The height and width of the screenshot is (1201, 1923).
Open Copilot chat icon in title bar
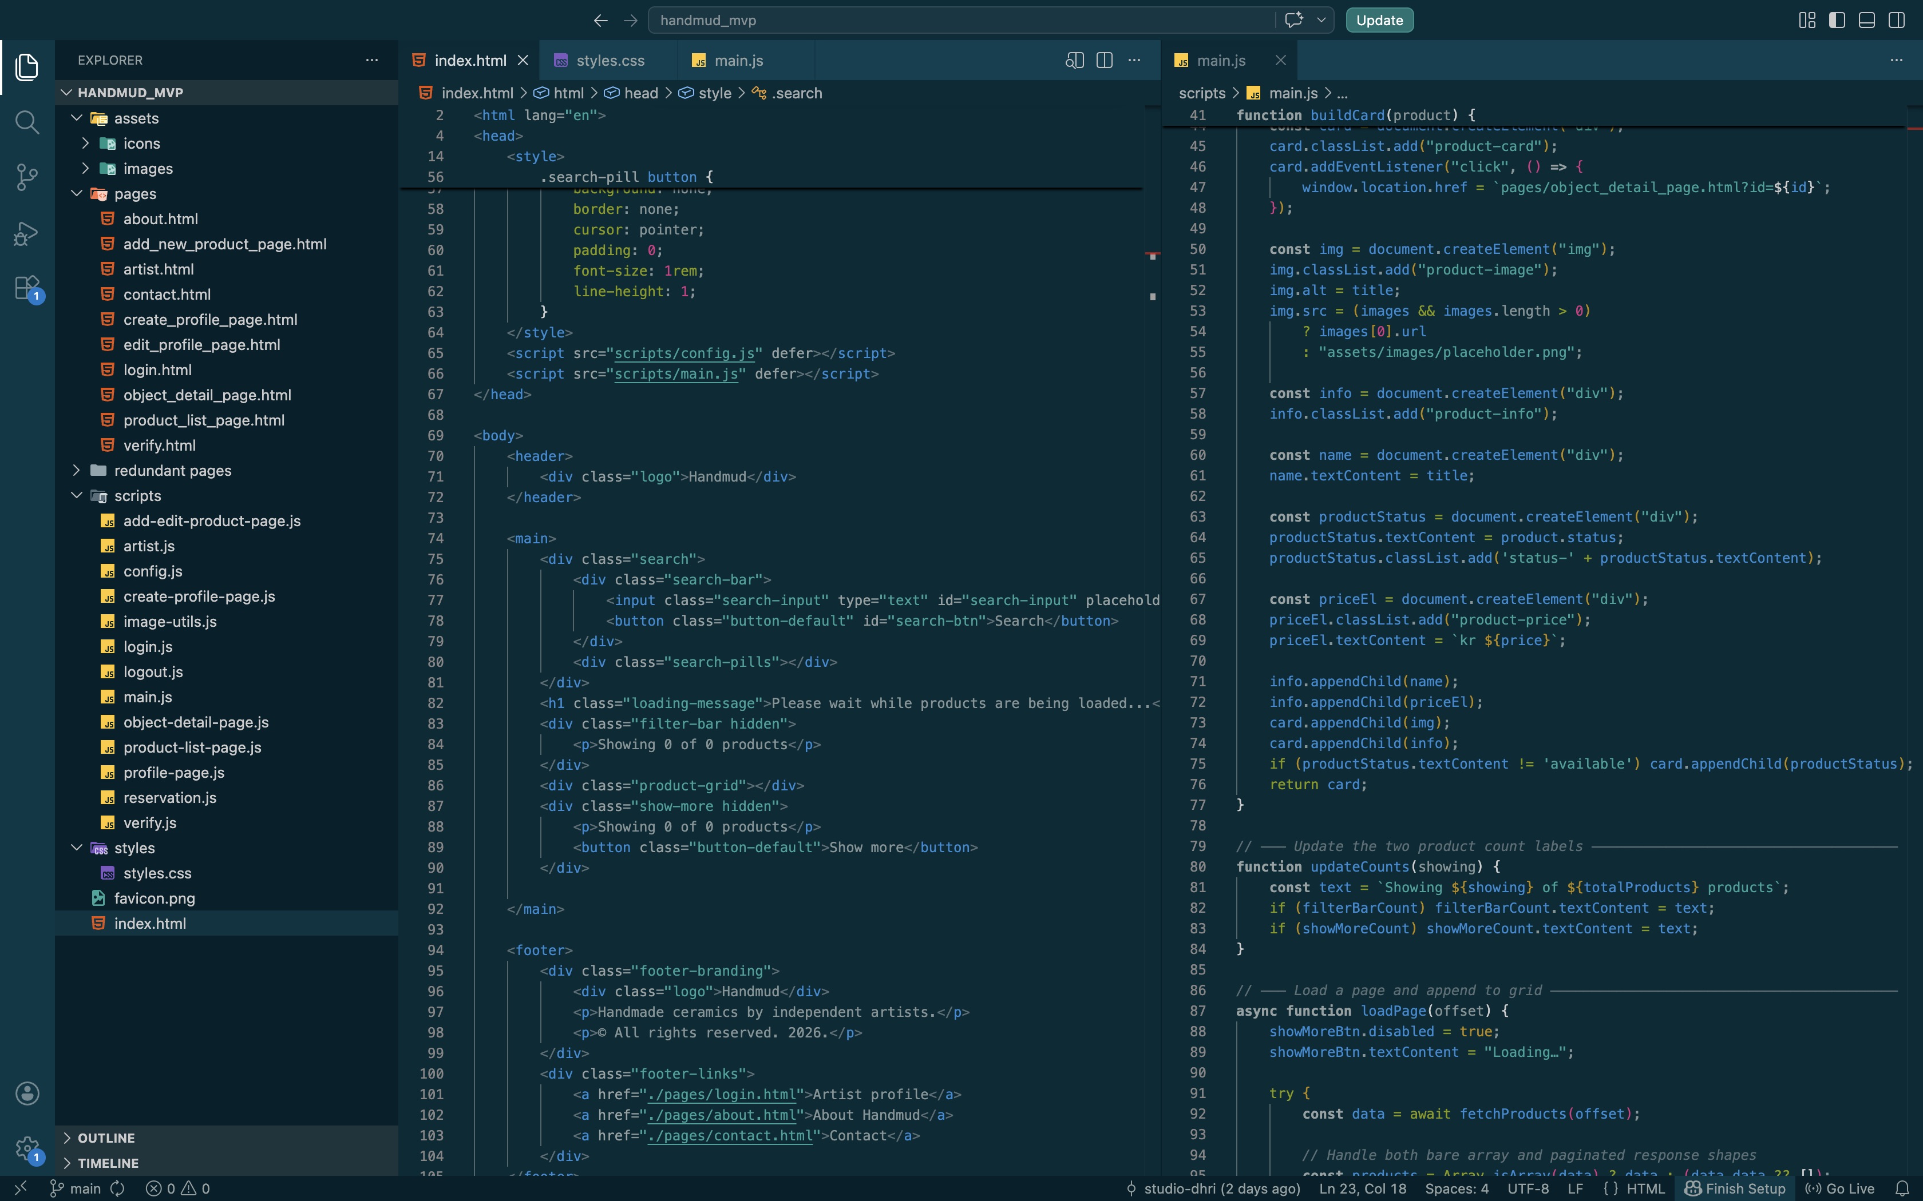click(1293, 20)
